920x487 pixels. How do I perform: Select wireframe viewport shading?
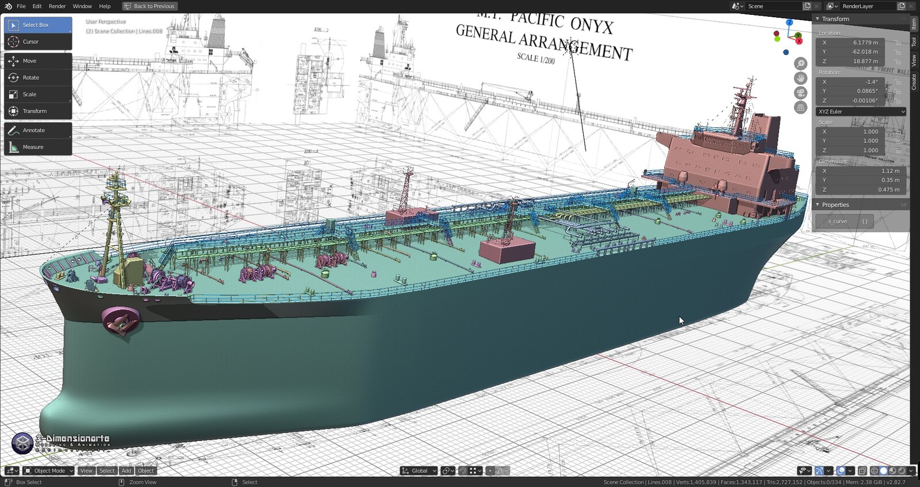pos(875,470)
